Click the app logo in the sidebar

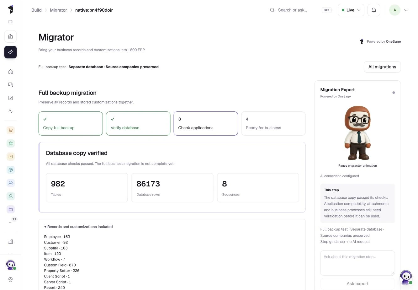coord(10,9)
